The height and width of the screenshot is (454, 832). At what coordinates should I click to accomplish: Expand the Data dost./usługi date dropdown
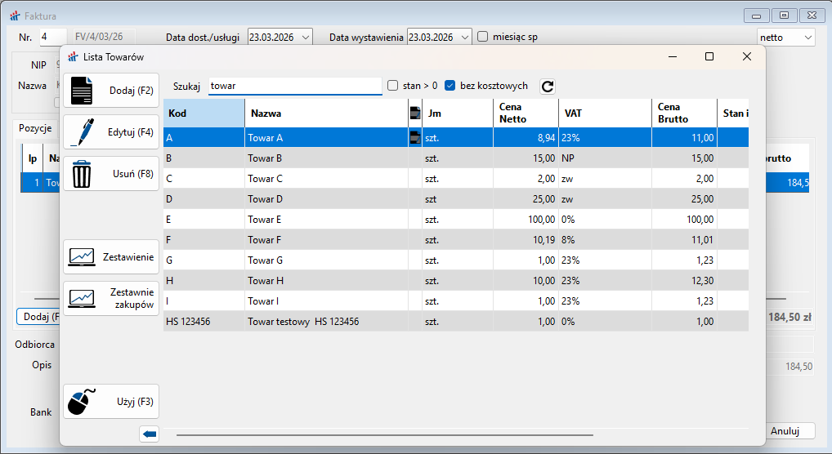[306, 37]
